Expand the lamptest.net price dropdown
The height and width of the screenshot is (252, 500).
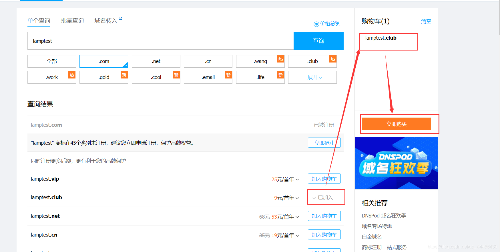[x=297, y=217]
